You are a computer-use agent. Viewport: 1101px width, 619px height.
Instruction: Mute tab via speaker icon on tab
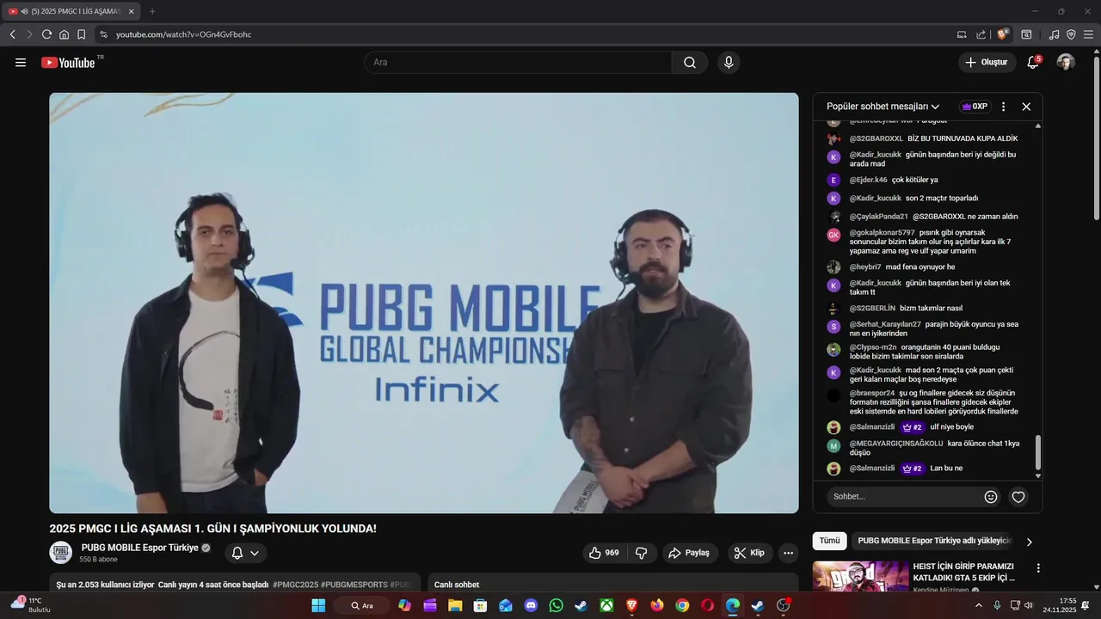click(24, 11)
